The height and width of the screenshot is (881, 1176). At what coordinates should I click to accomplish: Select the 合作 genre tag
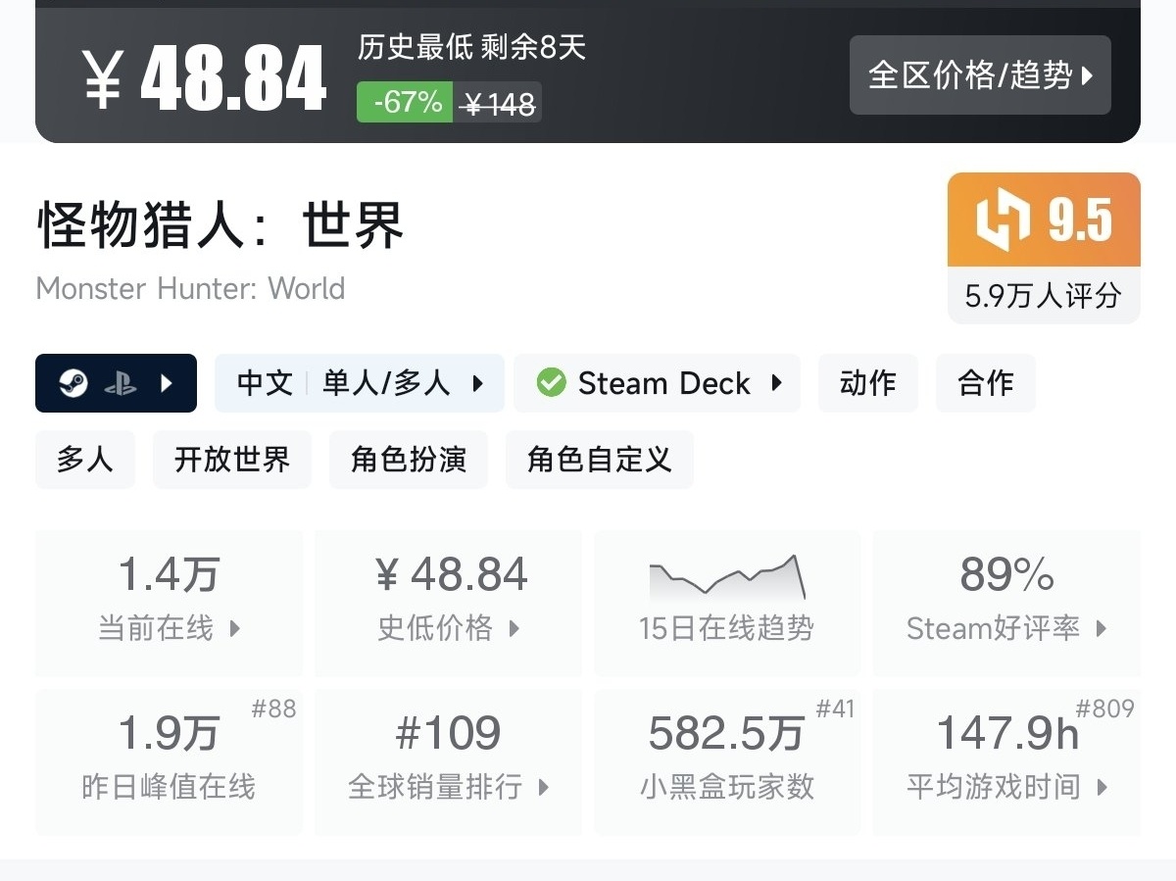coord(986,383)
